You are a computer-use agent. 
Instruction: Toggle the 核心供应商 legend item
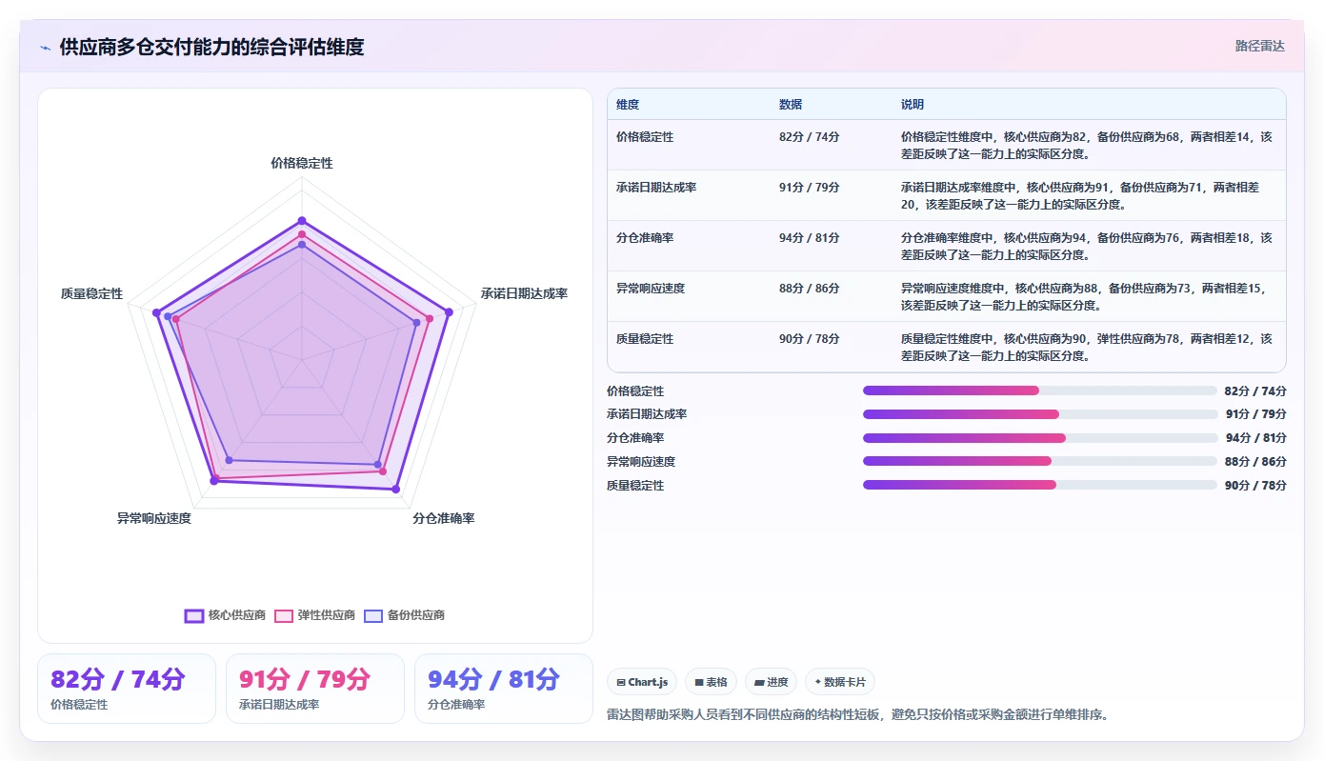225,615
